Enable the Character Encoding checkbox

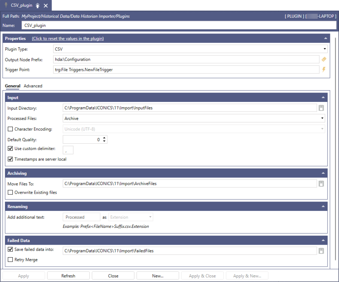pyautogui.click(x=10, y=129)
